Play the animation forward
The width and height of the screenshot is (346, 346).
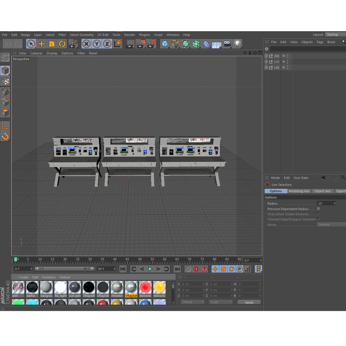pos(150,269)
